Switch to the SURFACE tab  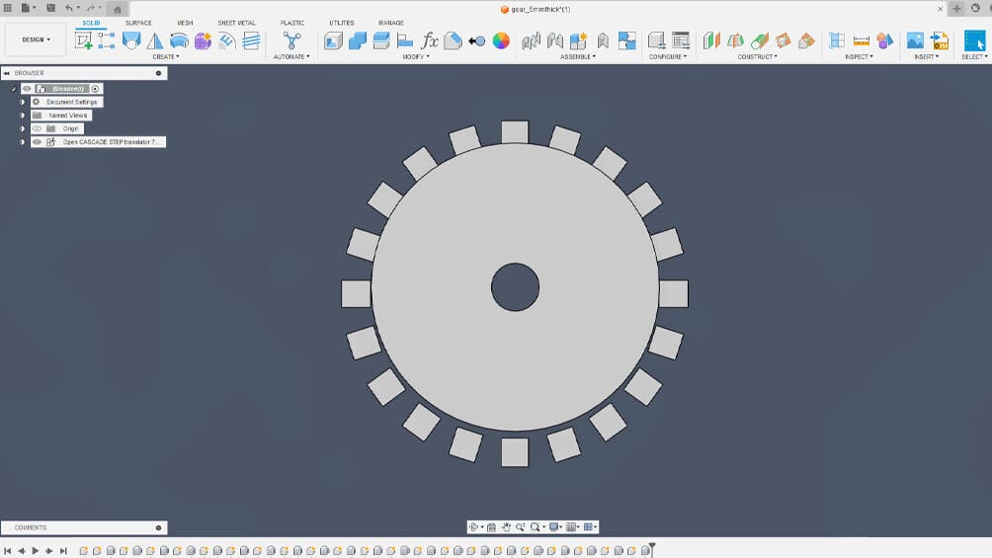(x=138, y=23)
